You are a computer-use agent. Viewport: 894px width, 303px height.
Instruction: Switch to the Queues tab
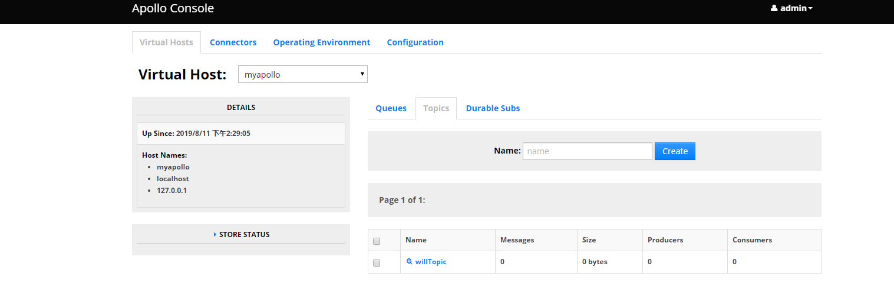(391, 108)
